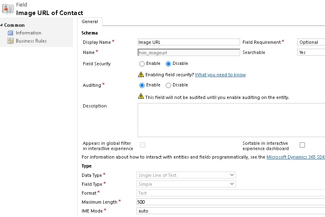Click the Name field containing him_imageurl
Viewport: 325px width, 217px height.
coord(189,53)
